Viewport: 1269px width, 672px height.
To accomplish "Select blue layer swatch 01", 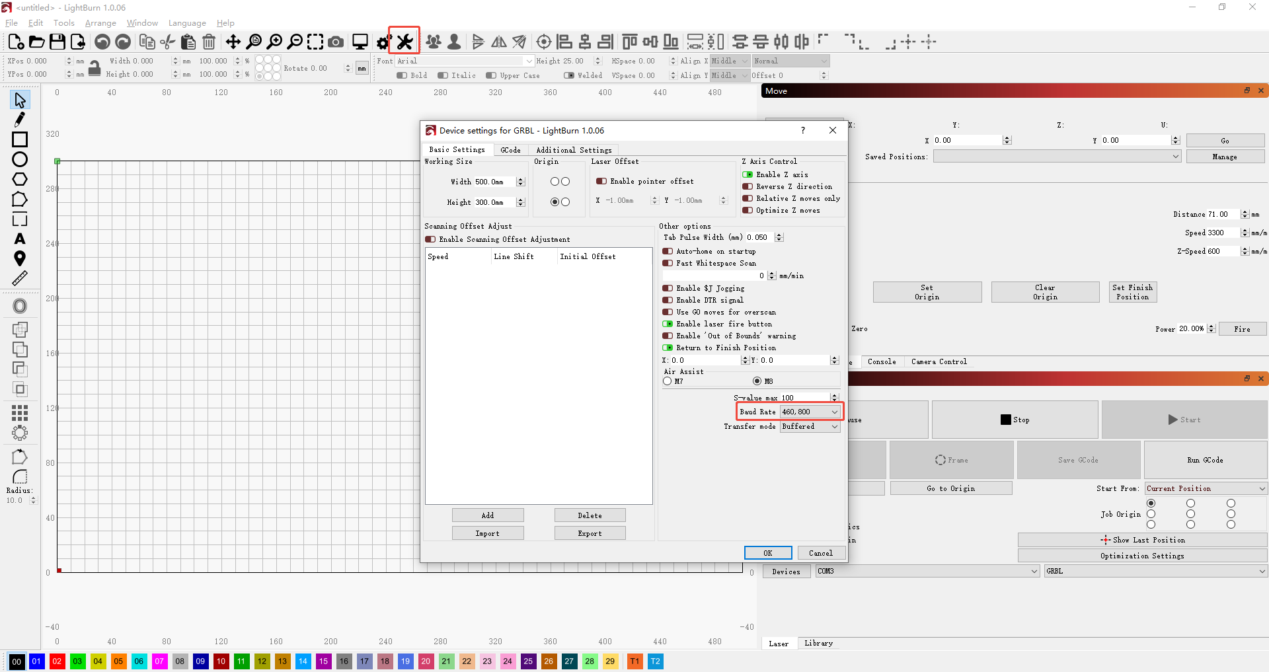I will (36, 661).
